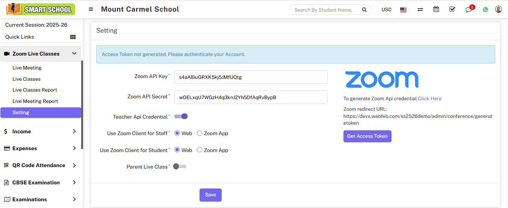Go to Live Meeting menu item
This screenshot has width=508, height=208.
(x=27, y=68)
